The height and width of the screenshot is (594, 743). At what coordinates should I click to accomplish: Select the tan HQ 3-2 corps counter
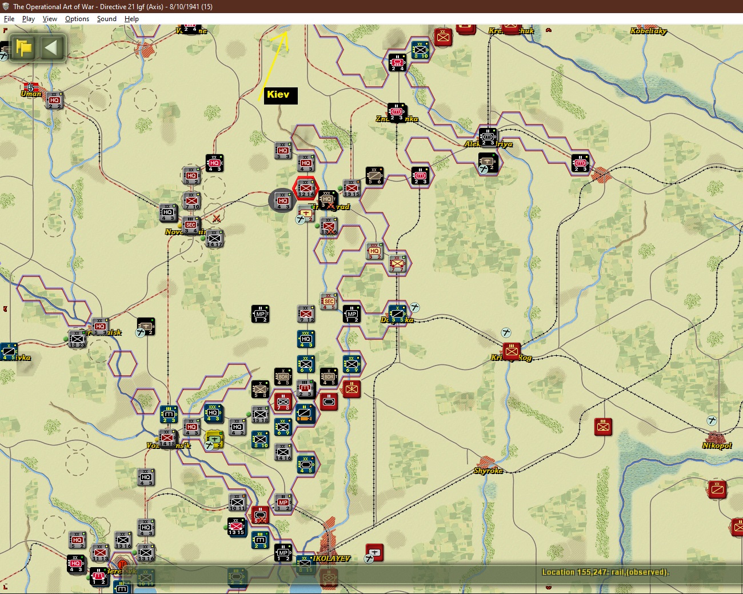(374, 251)
